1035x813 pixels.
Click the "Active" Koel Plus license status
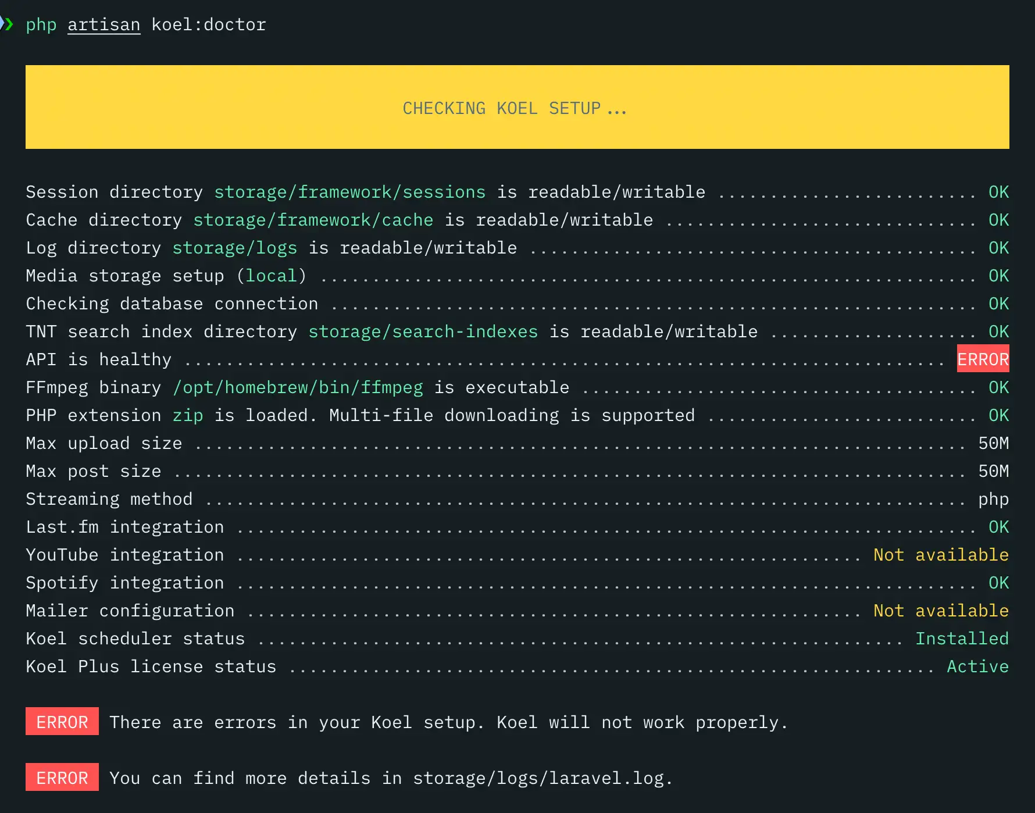coord(977,666)
